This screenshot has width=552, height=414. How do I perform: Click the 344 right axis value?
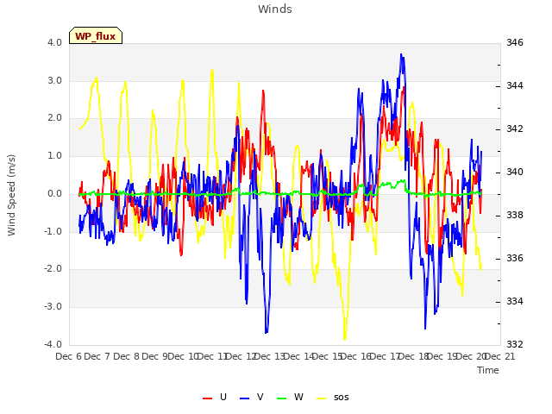[515, 85]
